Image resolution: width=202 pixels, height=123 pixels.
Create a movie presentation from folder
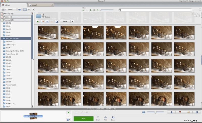tap(47, 22)
